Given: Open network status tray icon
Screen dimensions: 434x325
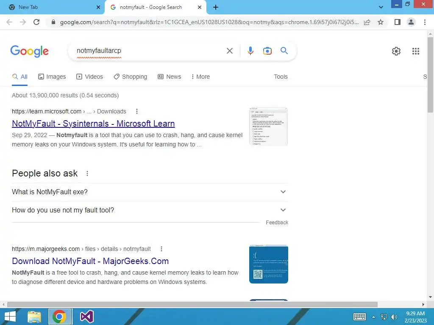Looking at the screenshot, I should coord(384,317).
